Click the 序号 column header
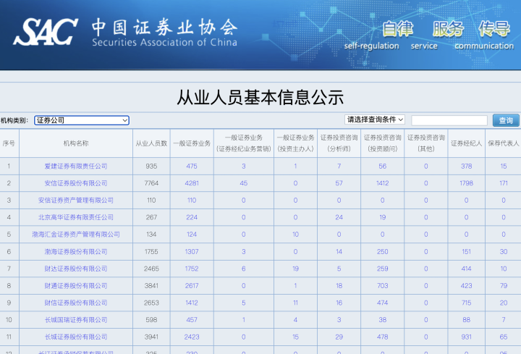The image size is (521, 354). (9, 143)
